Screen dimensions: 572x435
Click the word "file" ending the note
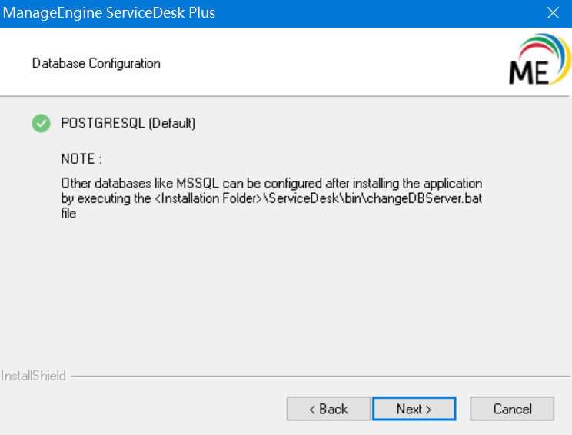tap(68, 214)
